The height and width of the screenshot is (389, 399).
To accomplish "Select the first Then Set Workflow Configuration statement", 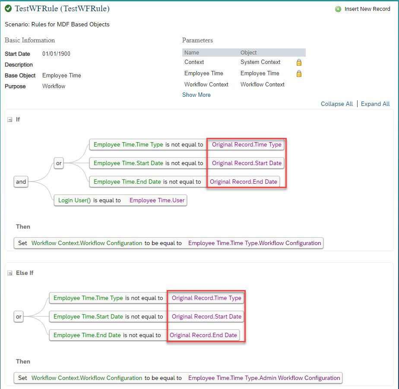I will [x=168, y=243].
